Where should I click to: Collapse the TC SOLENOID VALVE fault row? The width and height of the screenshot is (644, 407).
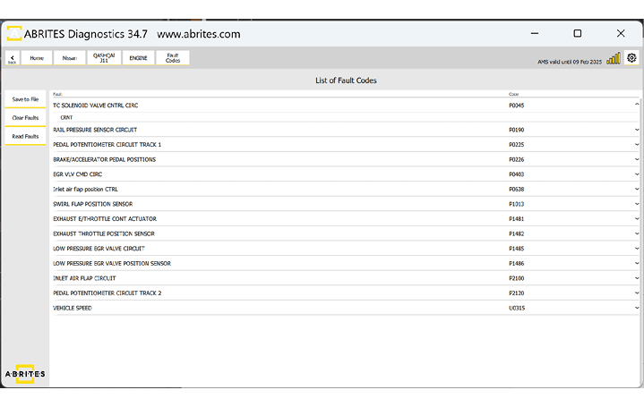coord(637,106)
